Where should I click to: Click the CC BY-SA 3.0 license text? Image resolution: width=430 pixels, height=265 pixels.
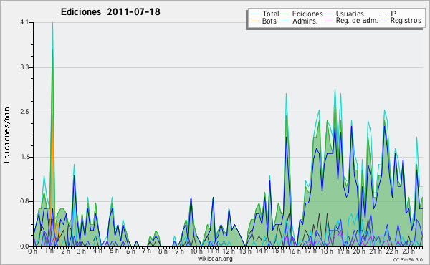pyautogui.click(x=408, y=259)
